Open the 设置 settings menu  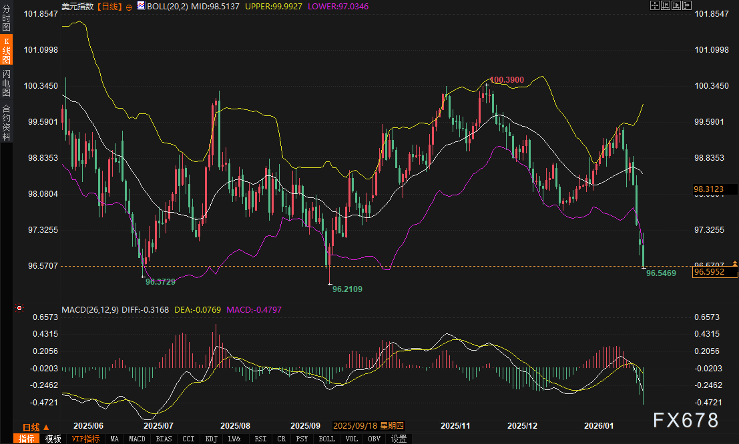point(399,439)
